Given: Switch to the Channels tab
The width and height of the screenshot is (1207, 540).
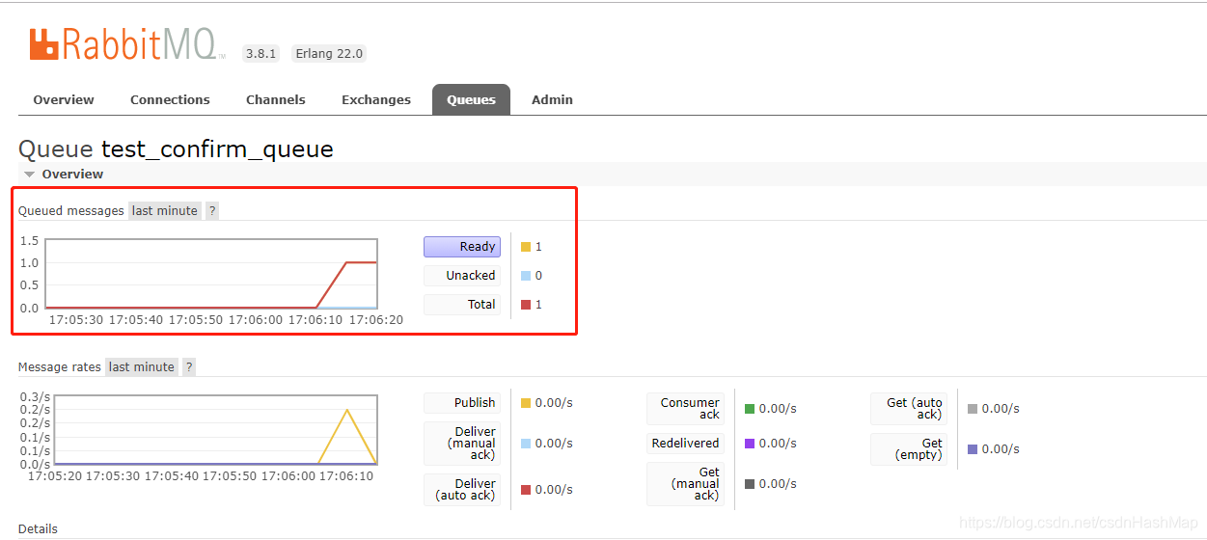Looking at the screenshot, I should click(275, 99).
